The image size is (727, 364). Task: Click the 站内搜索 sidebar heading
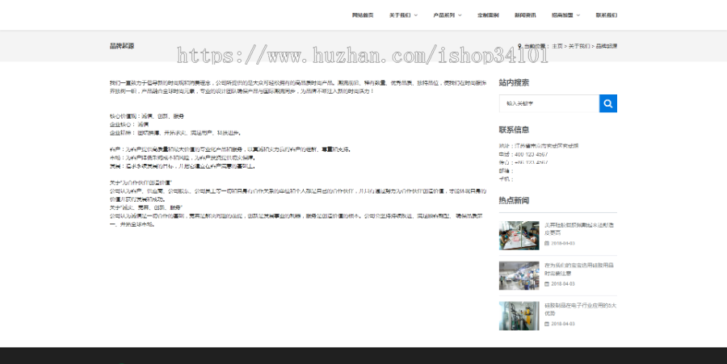(x=514, y=82)
